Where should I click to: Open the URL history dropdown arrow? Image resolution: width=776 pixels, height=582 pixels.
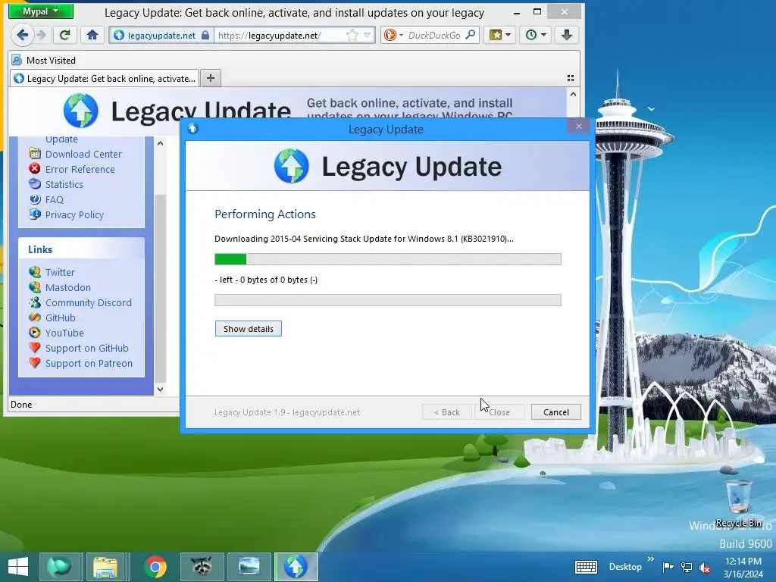[368, 35]
